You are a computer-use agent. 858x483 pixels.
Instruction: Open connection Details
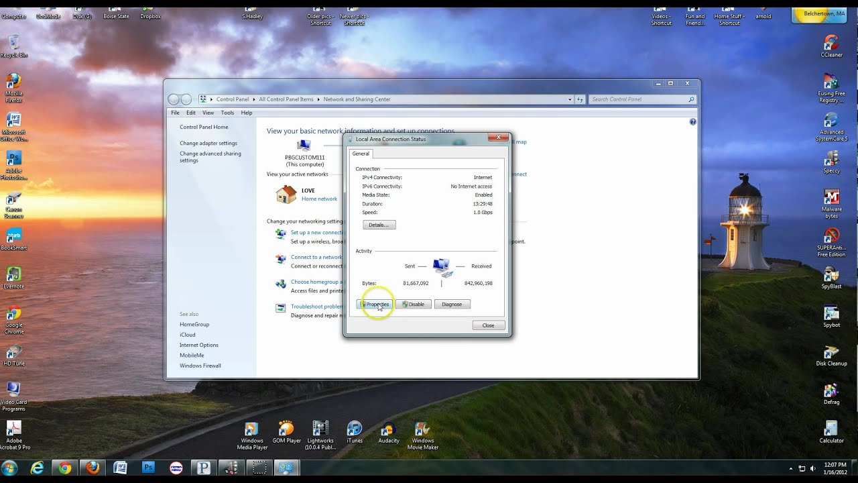(x=379, y=225)
